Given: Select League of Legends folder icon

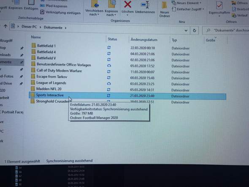Looking at the screenshot, I should point(33,82).
